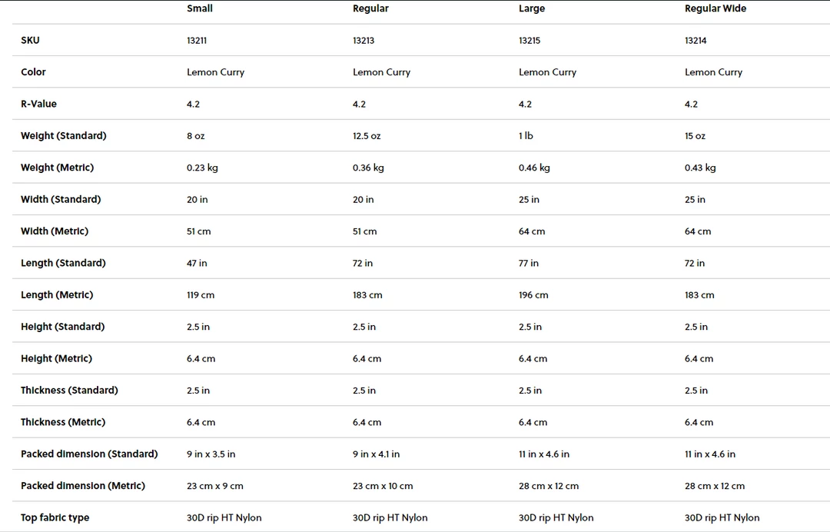Select the Regular column header
Viewport: 830px width, 532px height.
click(370, 8)
